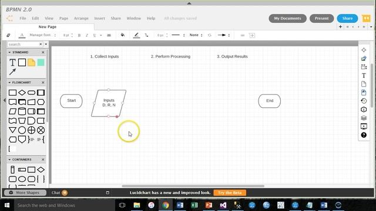The width and height of the screenshot is (376, 211).
Task: Open the Manage font dropdown
Action: click(x=43, y=35)
